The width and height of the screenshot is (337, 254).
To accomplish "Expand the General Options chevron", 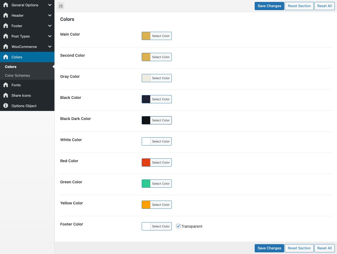I will [x=50, y=5].
